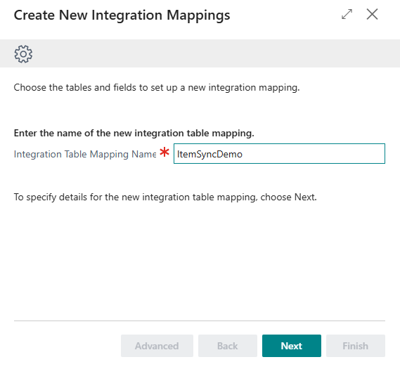Click the red required-field asterisk
400x369 pixels.
pos(164,152)
